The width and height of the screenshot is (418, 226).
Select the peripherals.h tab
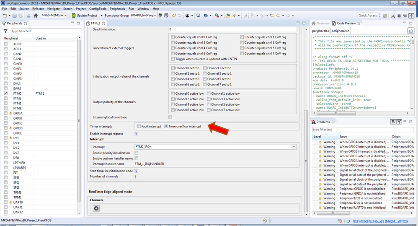pos(341,31)
